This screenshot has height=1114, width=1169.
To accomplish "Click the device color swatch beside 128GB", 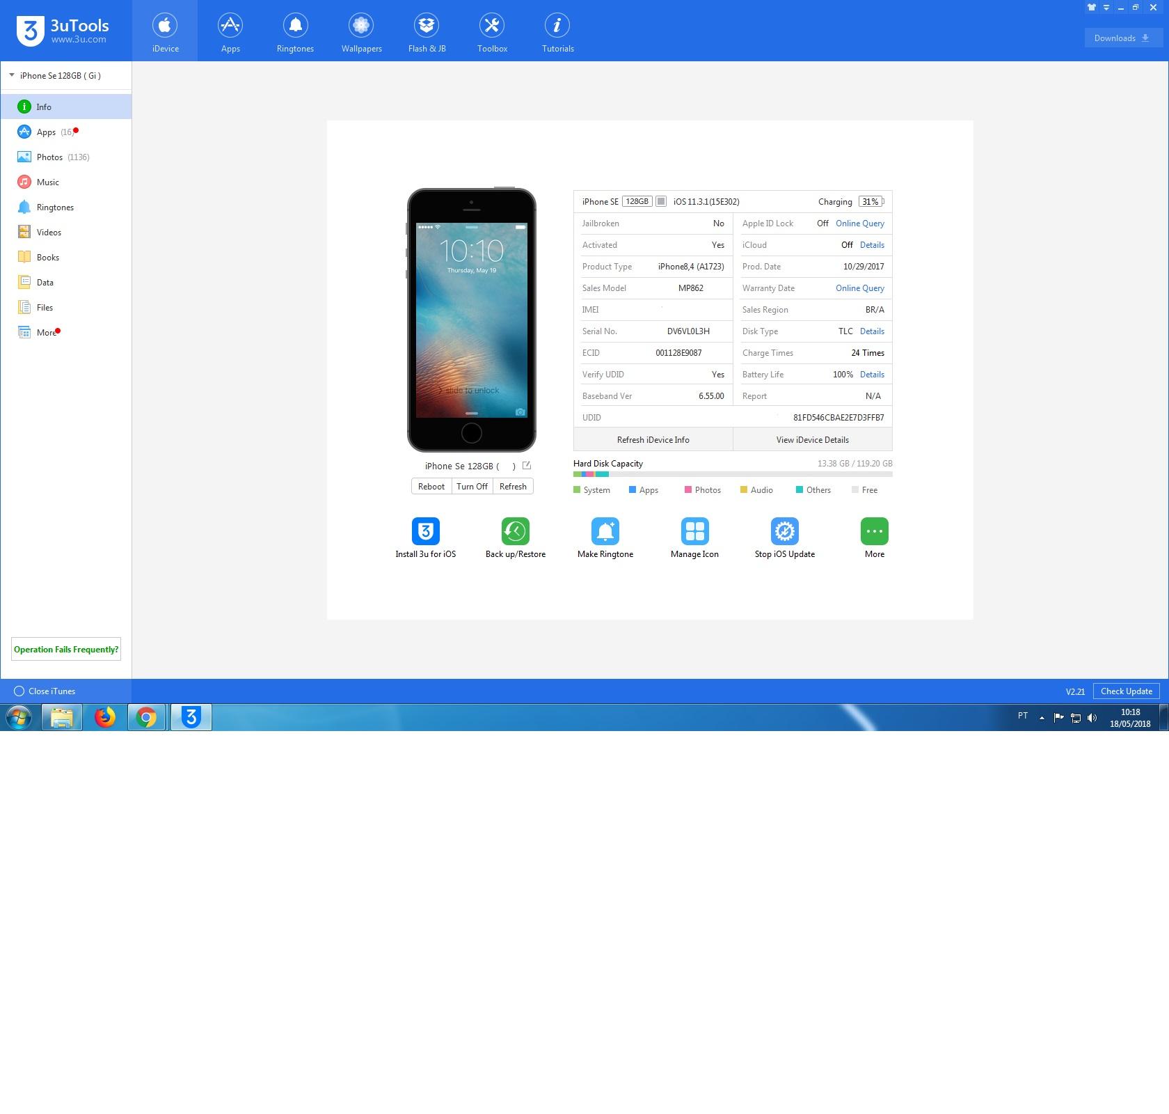I will 661,201.
